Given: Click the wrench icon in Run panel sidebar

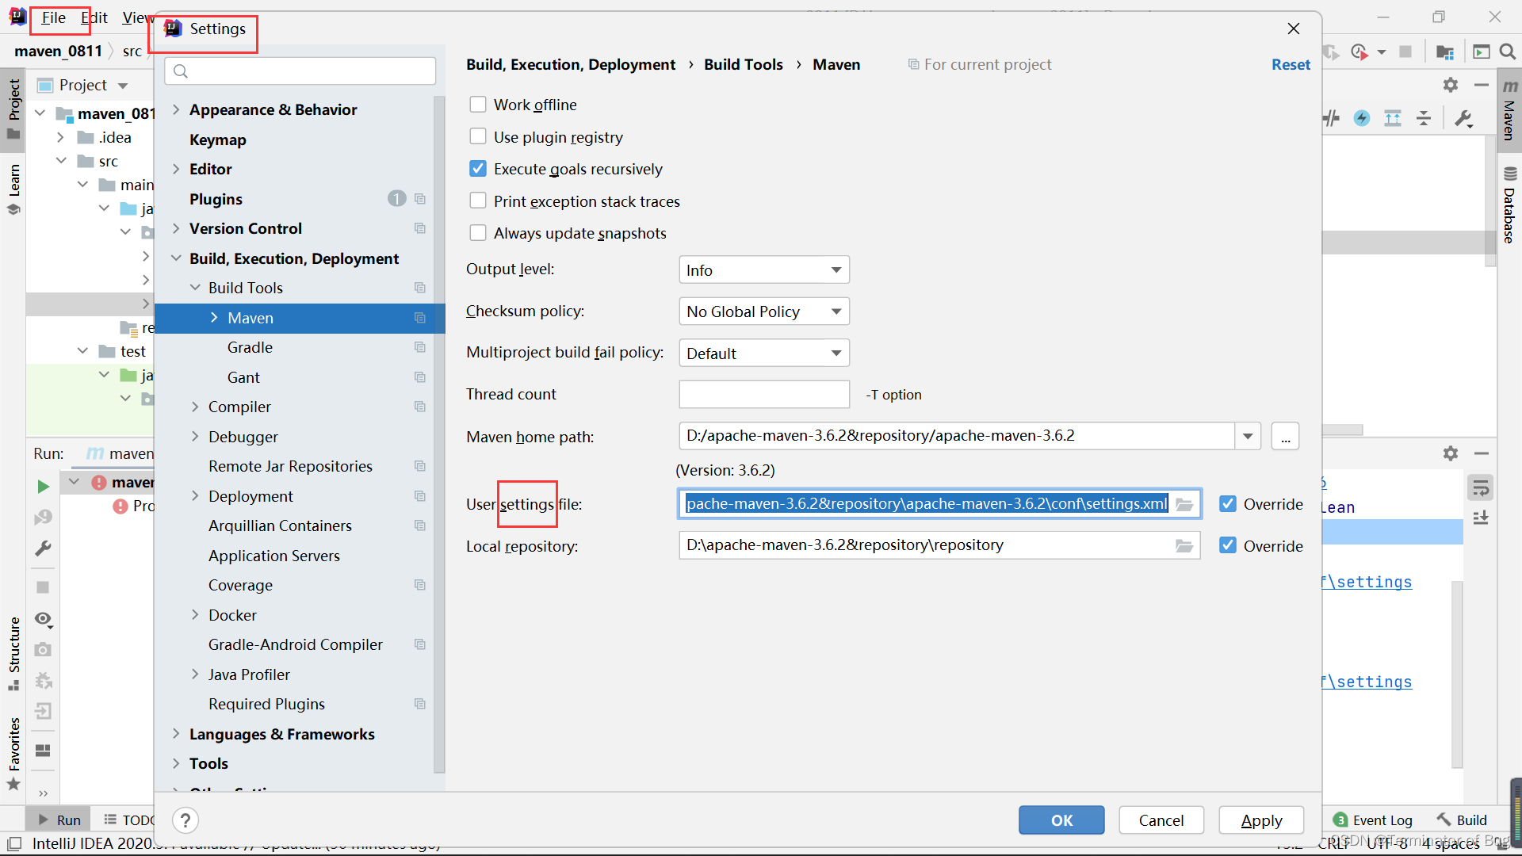Looking at the screenshot, I should click(x=43, y=548).
